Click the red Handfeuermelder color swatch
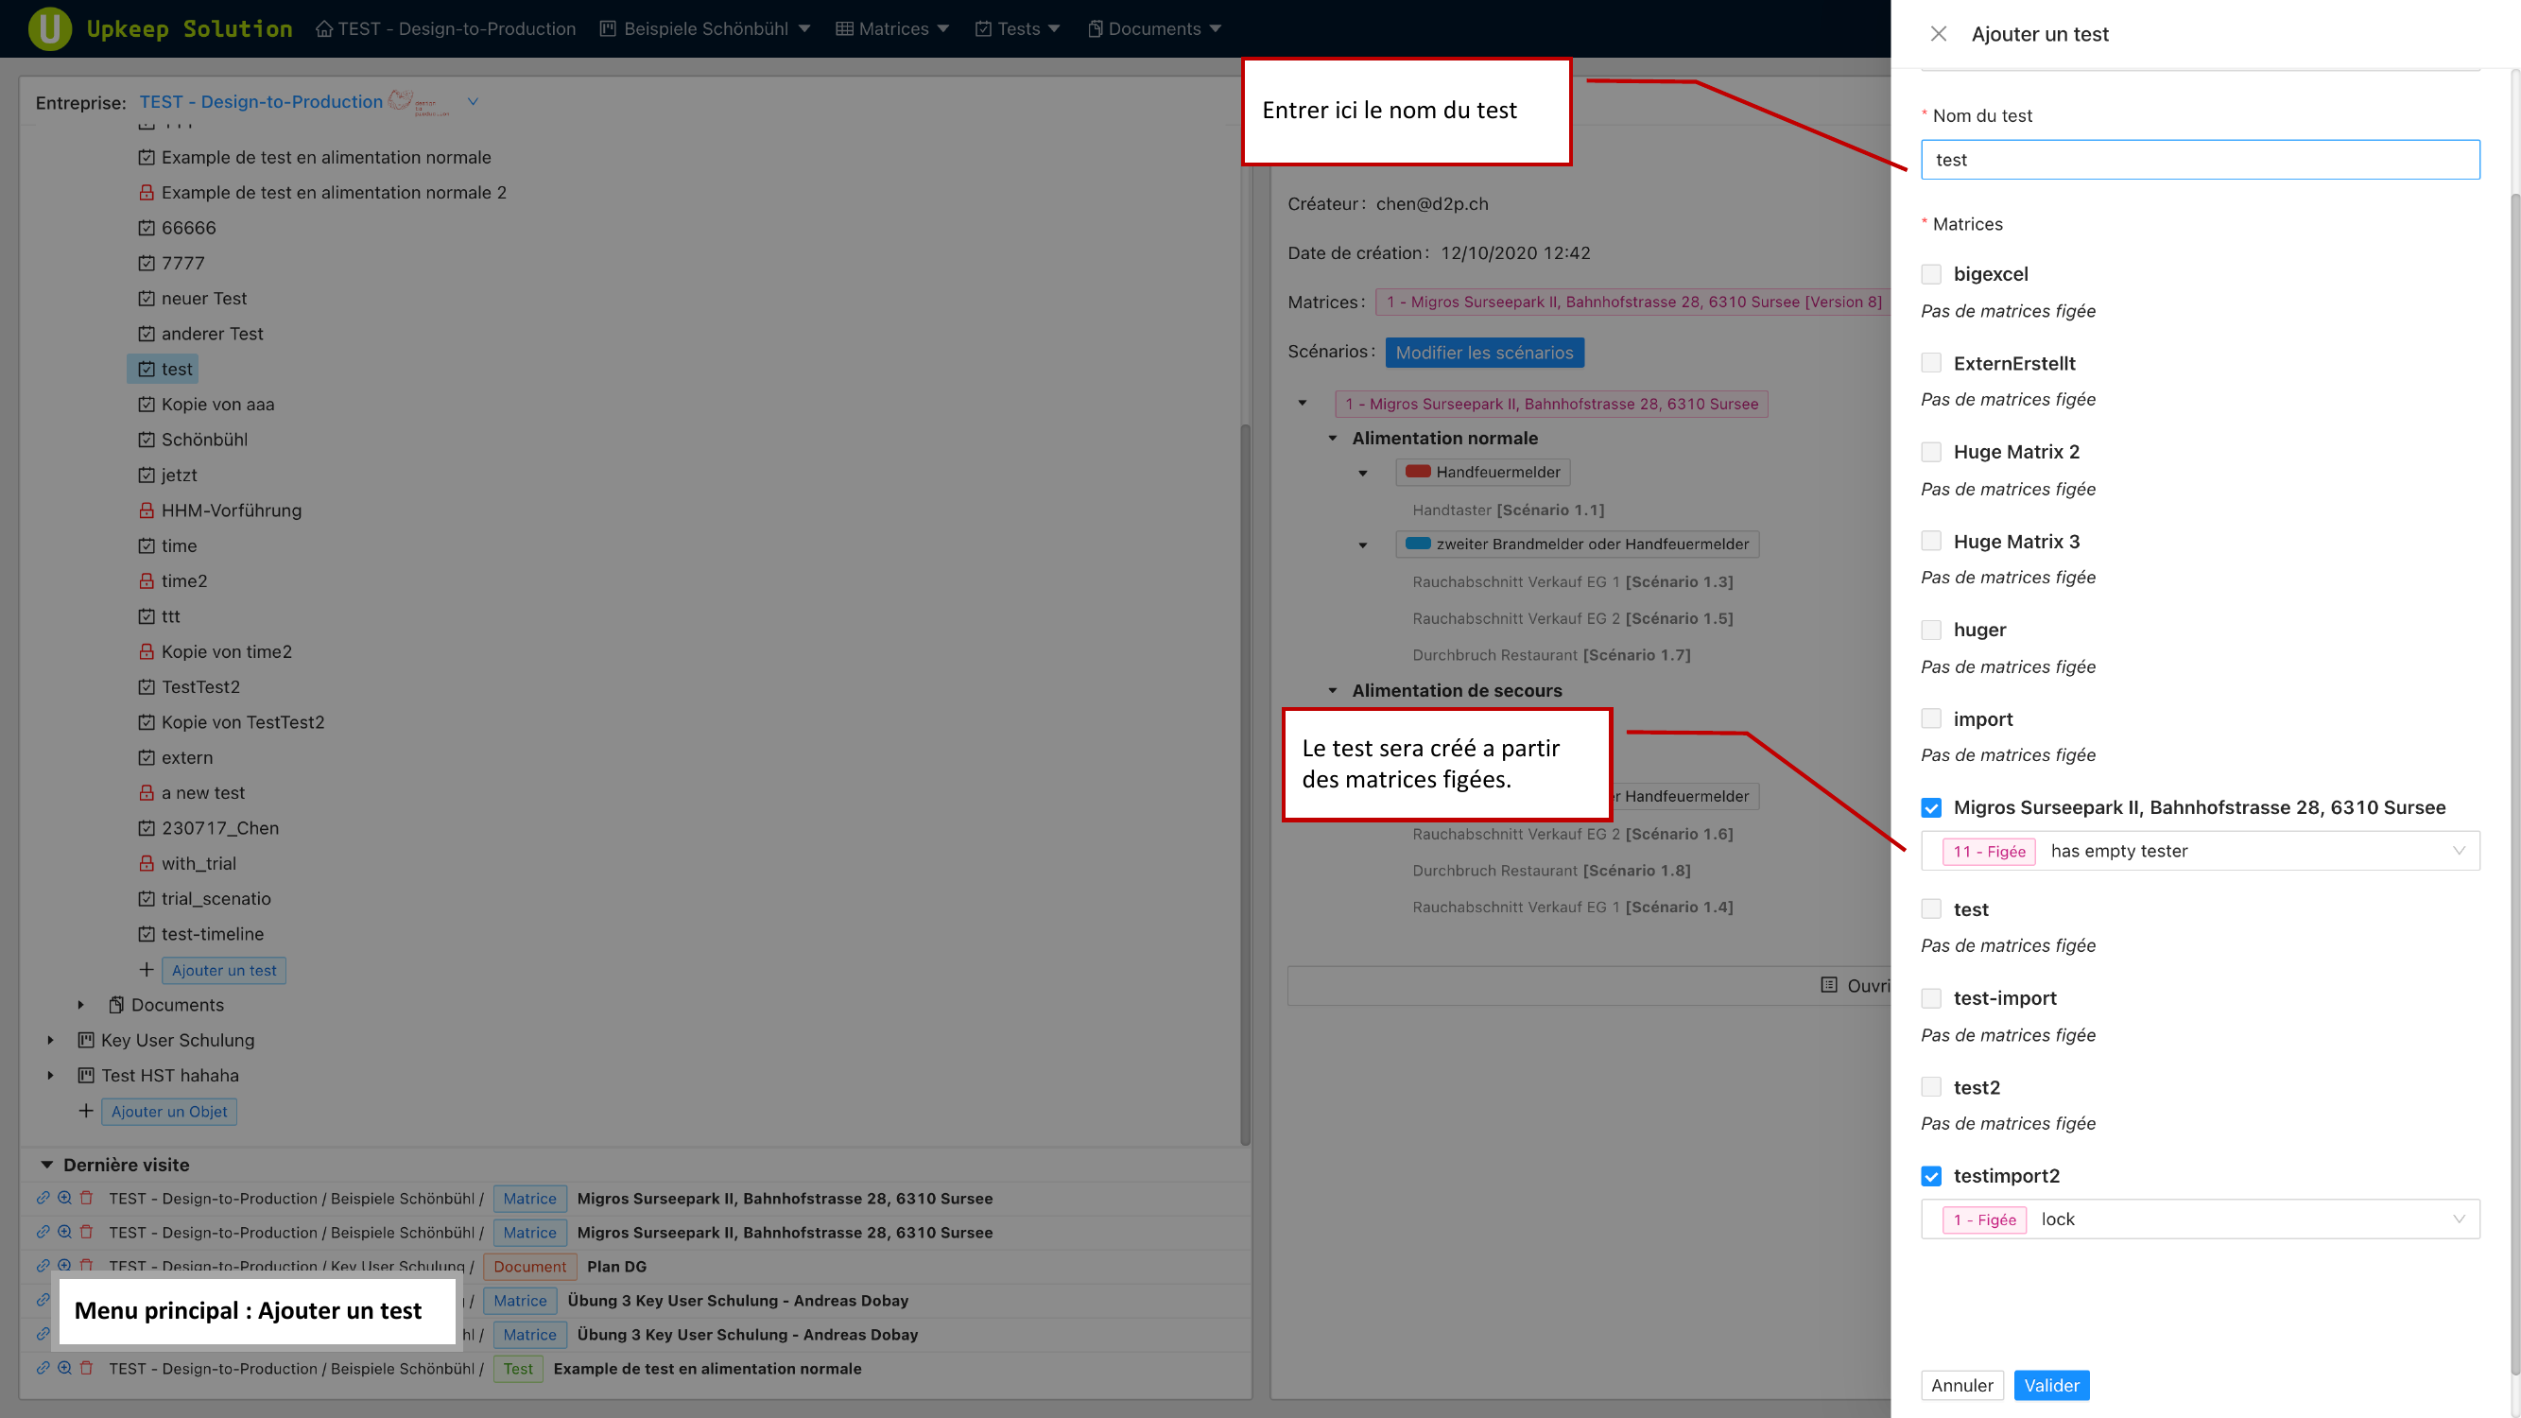Screen dimensions: 2521x1418 pos(1417,472)
